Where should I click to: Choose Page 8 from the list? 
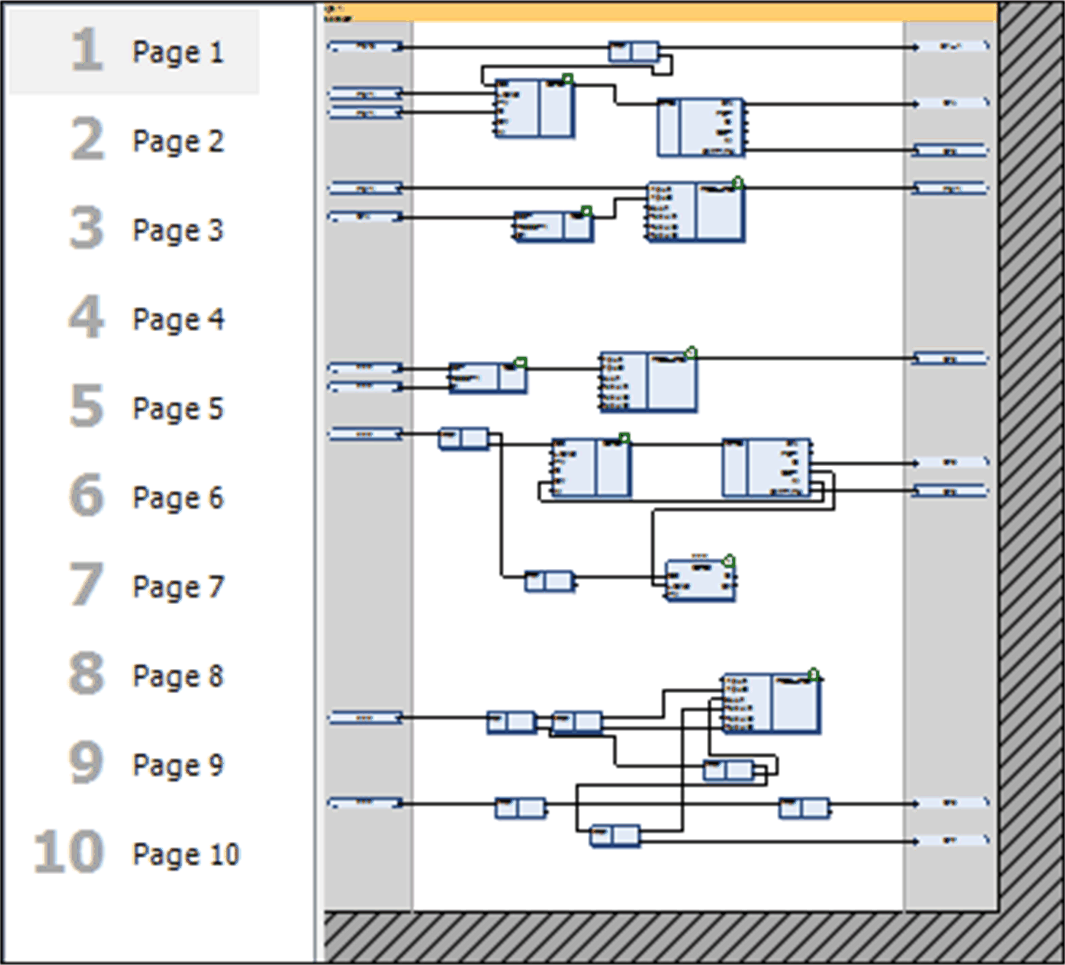tap(177, 676)
